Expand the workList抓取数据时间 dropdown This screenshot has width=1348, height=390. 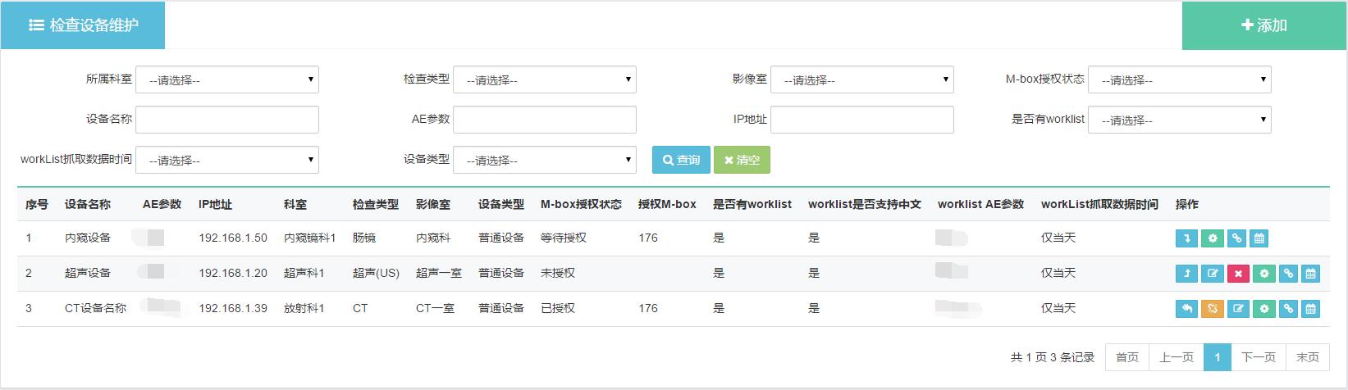coord(227,160)
